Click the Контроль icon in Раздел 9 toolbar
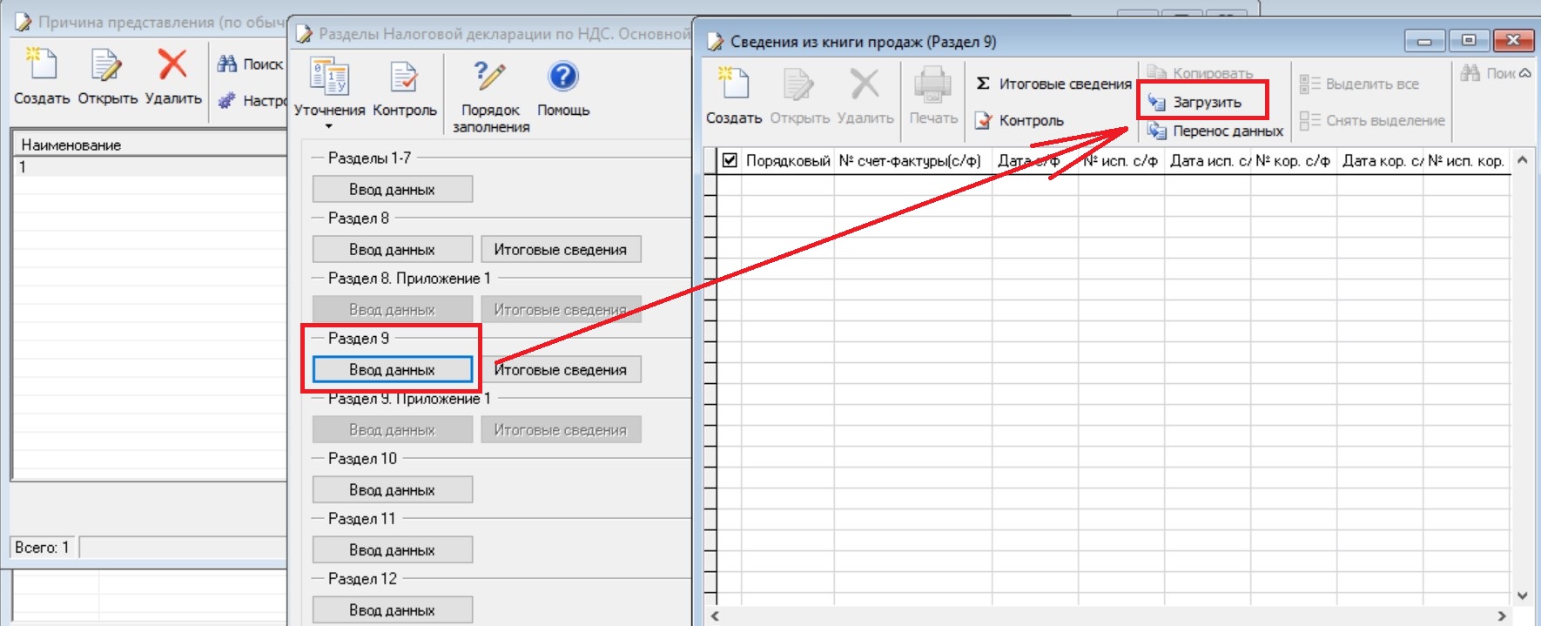The image size is (1541, 626). click(983, 121)
